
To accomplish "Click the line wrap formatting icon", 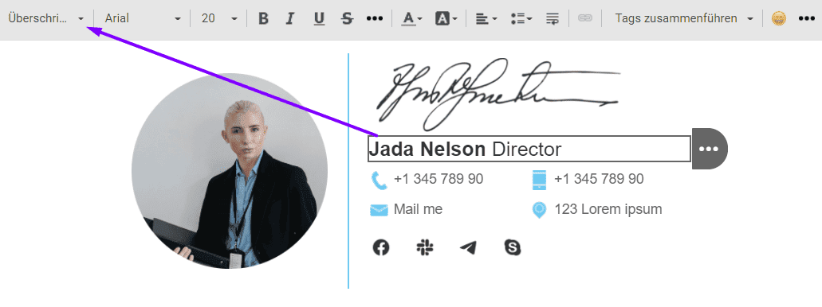I will click(552, 19).
